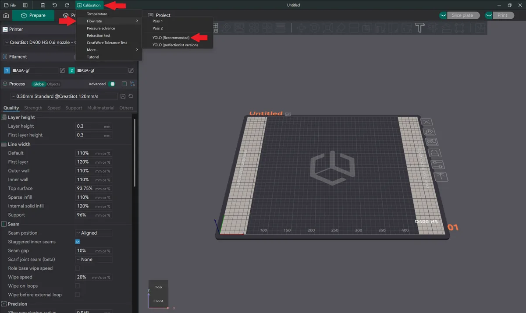The image size is (526, 313).
Task: Open the Others settings tab
Action: tap(126, 108)
